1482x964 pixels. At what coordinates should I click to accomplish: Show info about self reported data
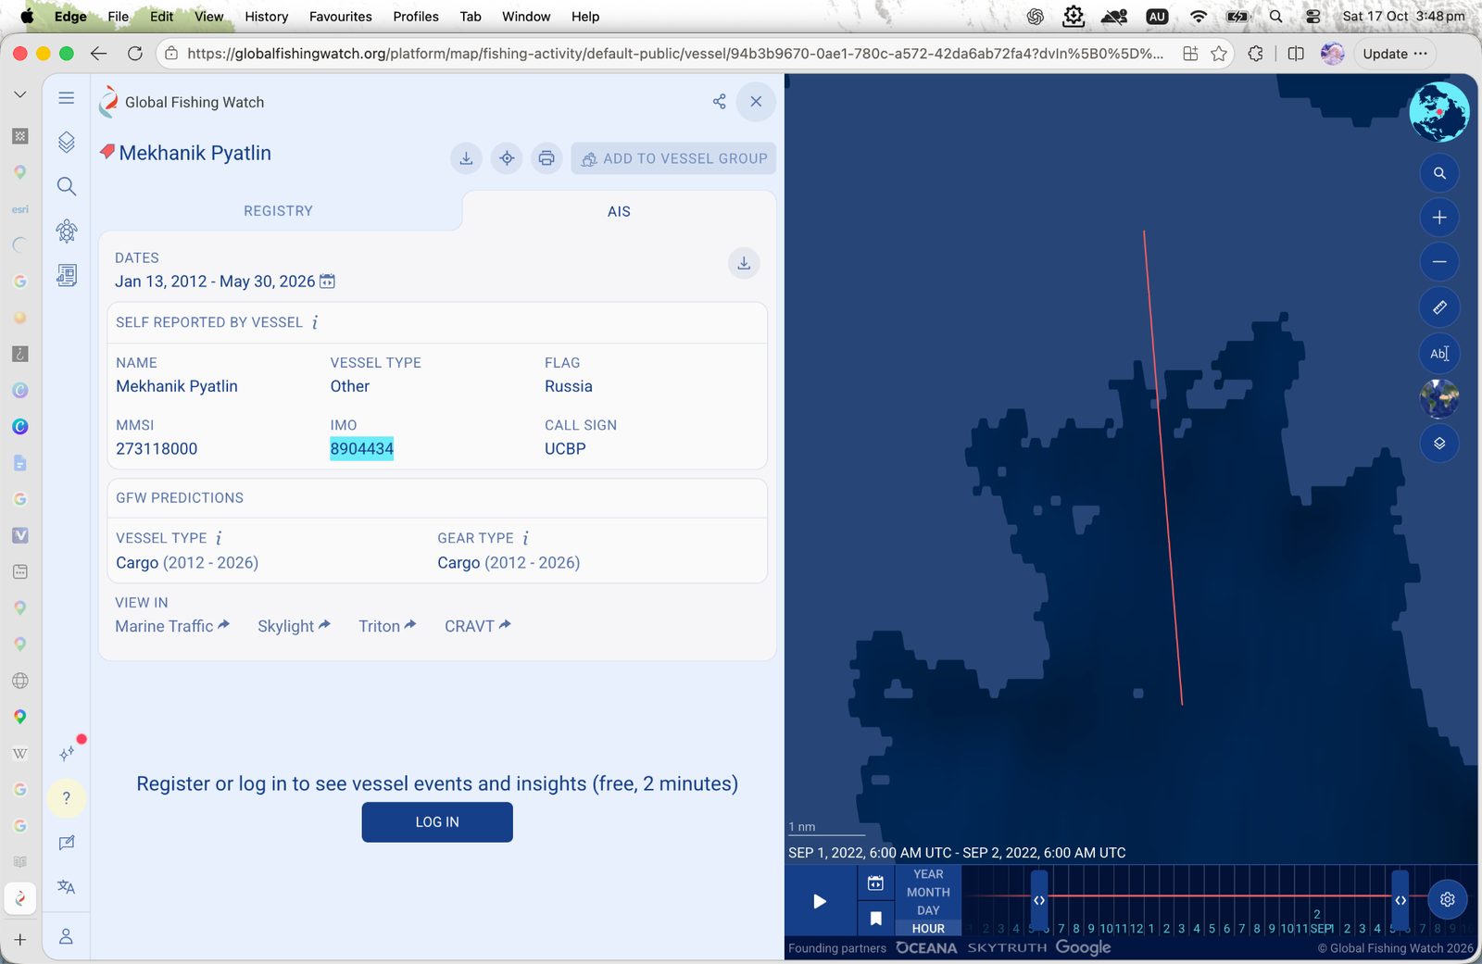(x=315, y=322)
